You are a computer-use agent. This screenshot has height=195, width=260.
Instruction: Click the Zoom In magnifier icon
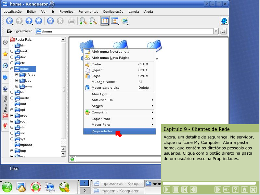[83, 21]
